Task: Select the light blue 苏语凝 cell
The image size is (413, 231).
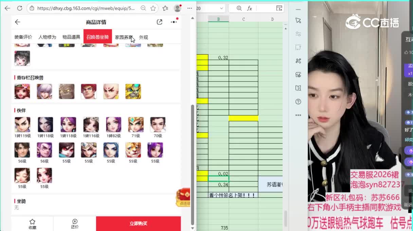Action: [271, 184]
